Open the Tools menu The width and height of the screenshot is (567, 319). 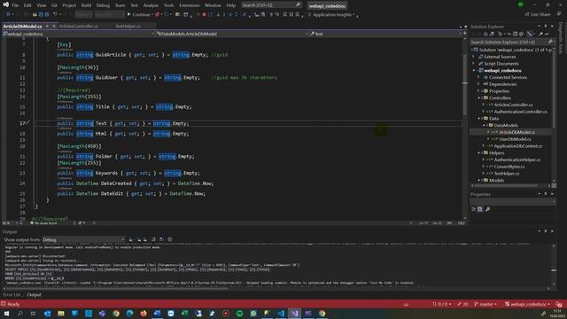point(168,5)
